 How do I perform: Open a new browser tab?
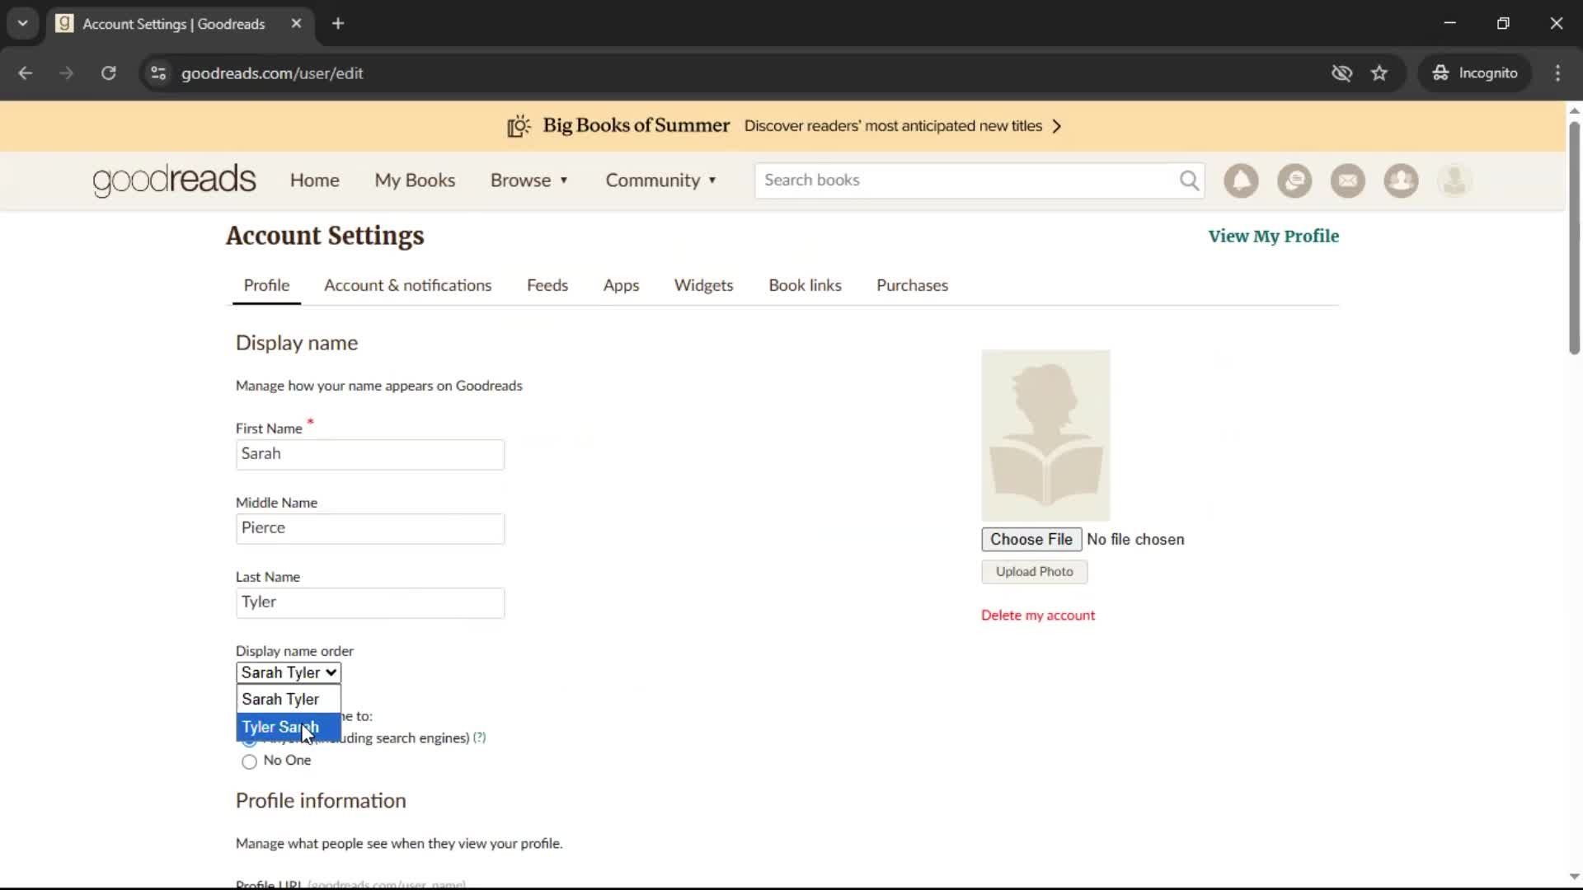click(338, 24)
